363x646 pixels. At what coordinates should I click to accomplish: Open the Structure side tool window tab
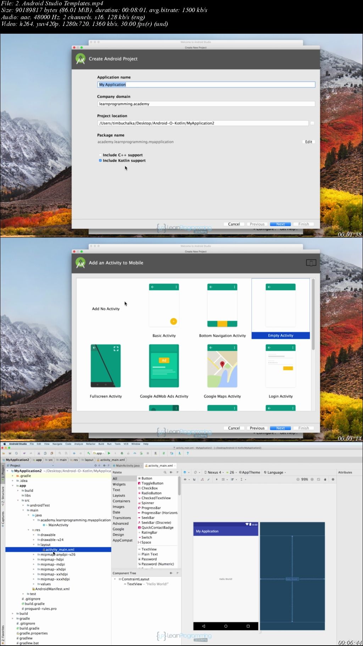pos(3,496)
